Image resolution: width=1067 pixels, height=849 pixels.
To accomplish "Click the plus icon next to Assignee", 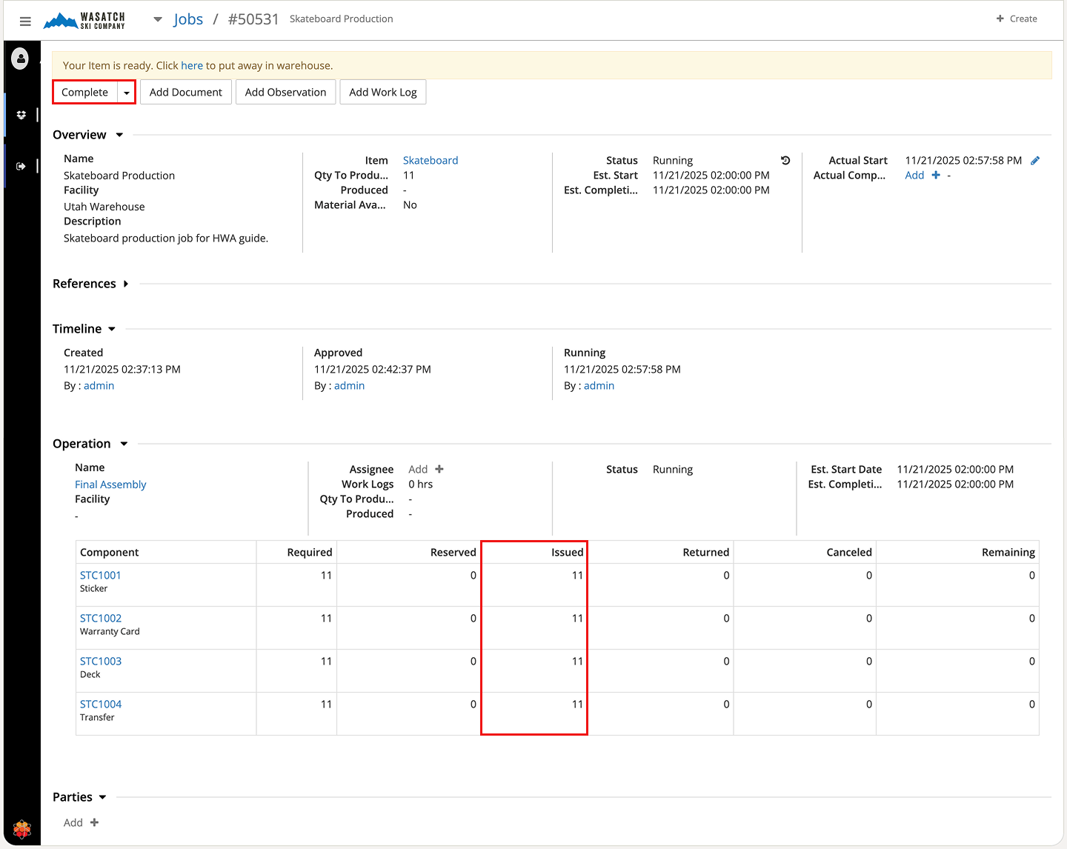I will [439, 470].
